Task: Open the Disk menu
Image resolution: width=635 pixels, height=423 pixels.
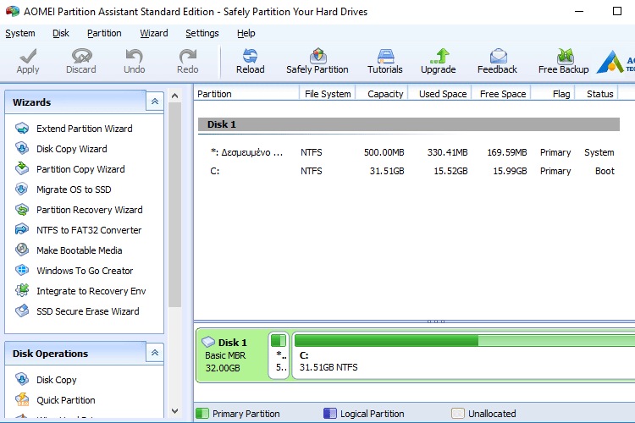Action: (61, 33)
